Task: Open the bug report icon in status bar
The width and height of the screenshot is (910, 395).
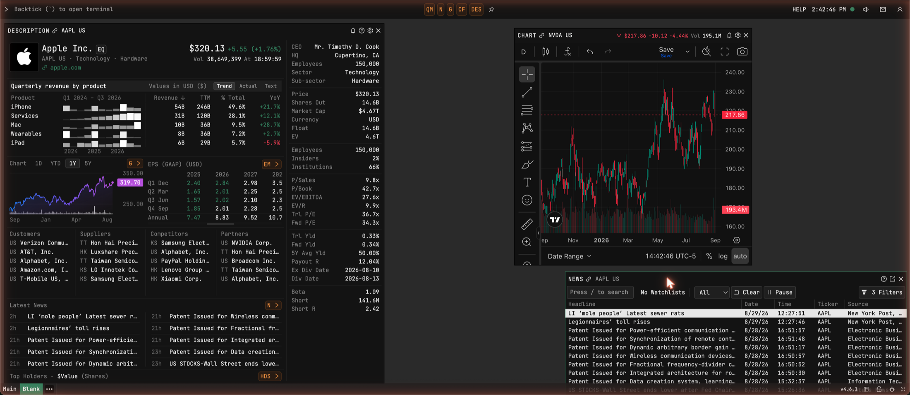Action: 892,389
